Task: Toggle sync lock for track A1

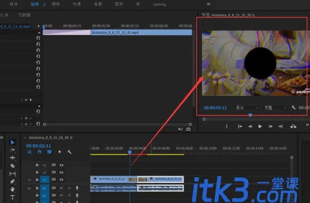Action: point(53,188)
